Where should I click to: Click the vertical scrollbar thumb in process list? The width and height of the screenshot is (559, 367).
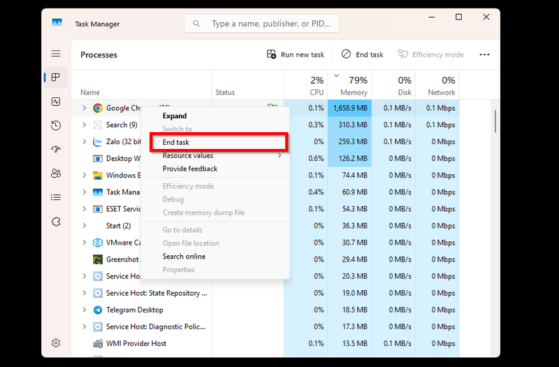[495, 122]
